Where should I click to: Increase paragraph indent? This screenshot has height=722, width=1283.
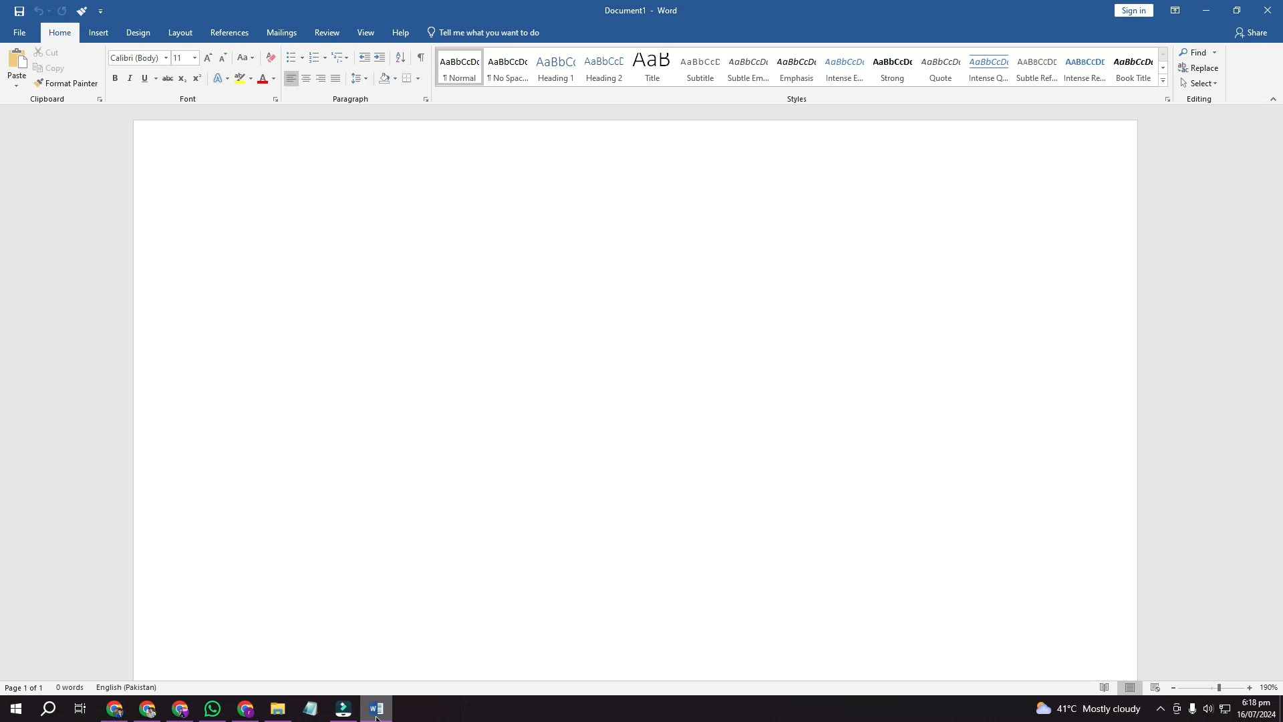click(380, 57)
